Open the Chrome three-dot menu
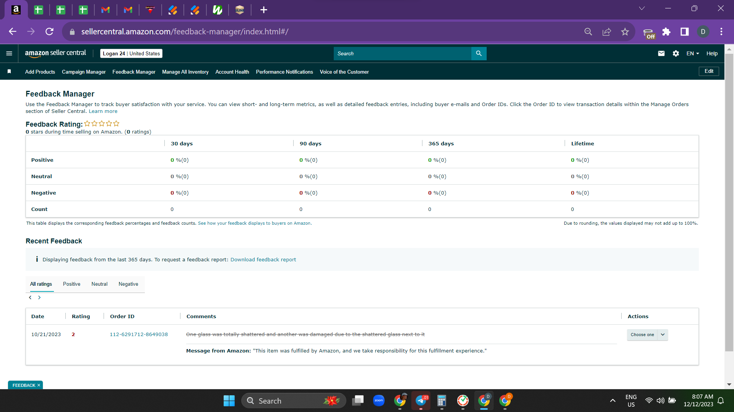Viewport: 734px width, 412px height. [721, 32]
